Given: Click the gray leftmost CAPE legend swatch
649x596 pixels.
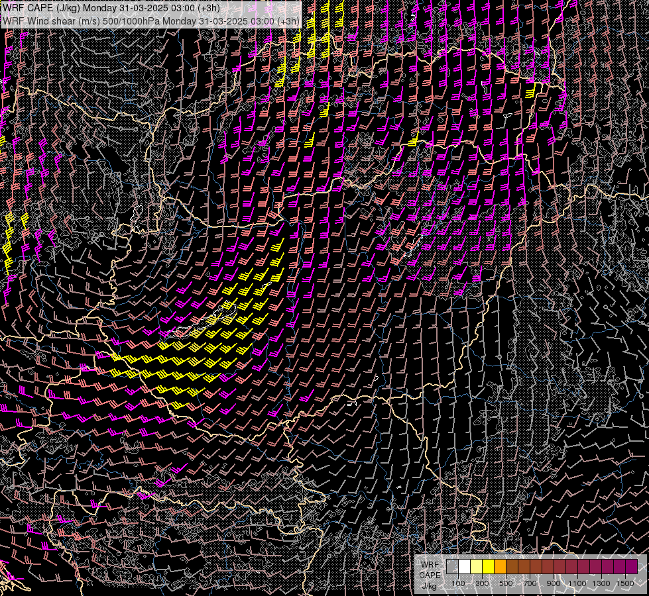Looking at the screenshot, I should click(x=452, y=567).
